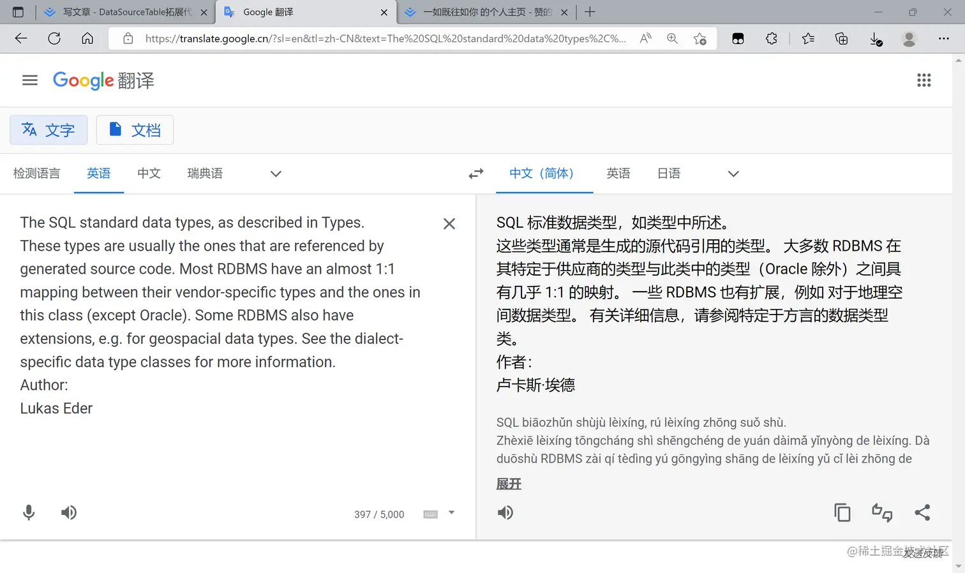Open the browser extensions puzzle icon
The image size is (965, 573).
772,38
